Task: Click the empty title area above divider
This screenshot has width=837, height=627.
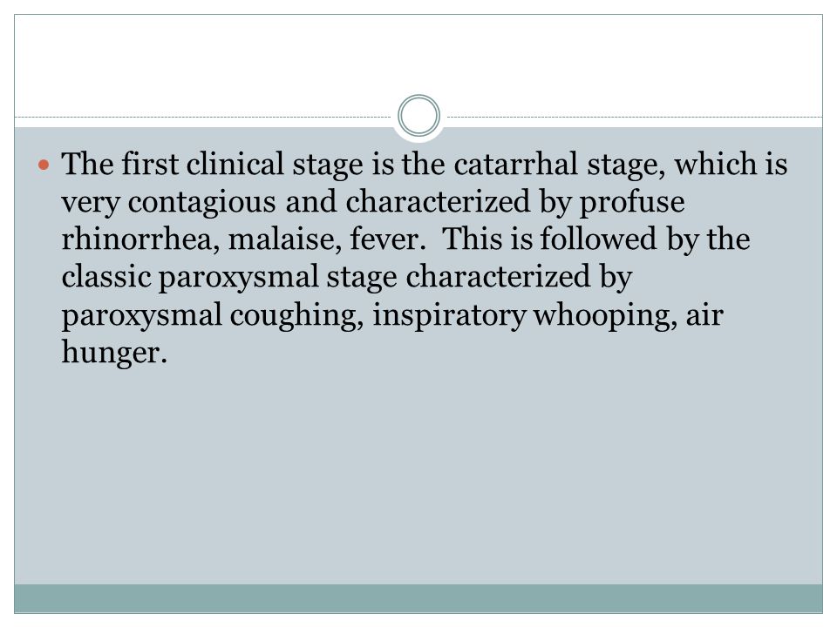Action: (418, 58)
